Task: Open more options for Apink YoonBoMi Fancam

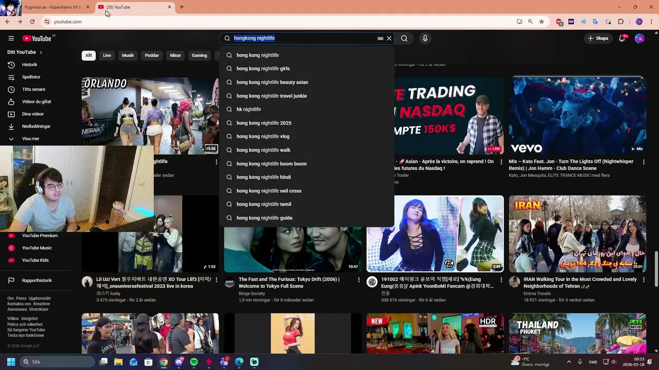Action: point(501,280)
